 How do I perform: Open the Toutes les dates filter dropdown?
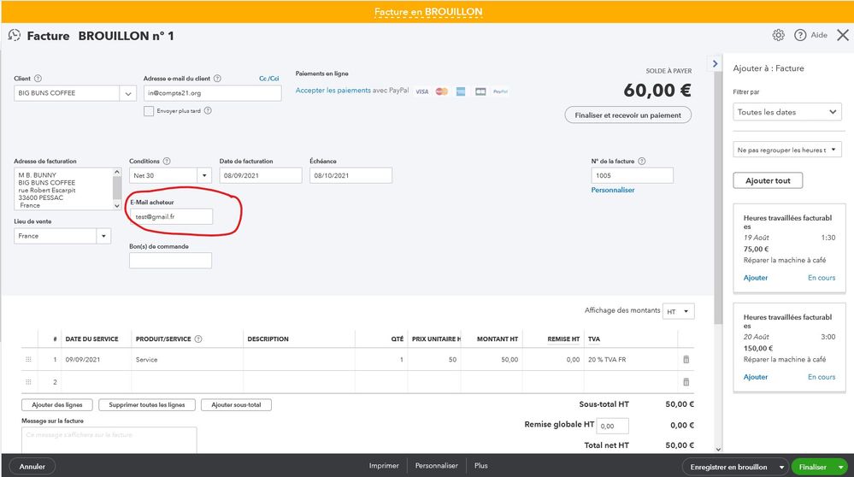787,112
